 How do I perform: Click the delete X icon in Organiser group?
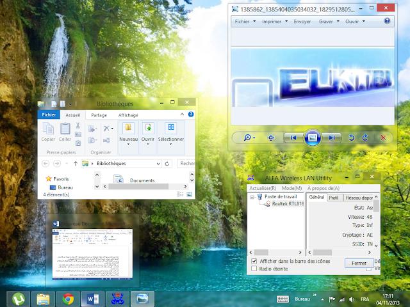pyautogui.click(x=106, y=129)
